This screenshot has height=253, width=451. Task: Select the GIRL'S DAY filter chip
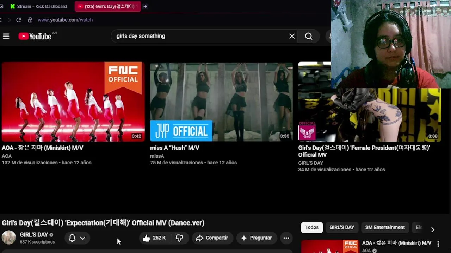(342, 227)
